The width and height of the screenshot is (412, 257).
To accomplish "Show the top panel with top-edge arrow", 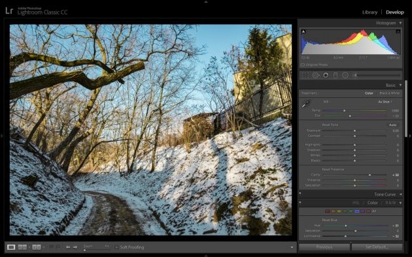I will [206, 1].
